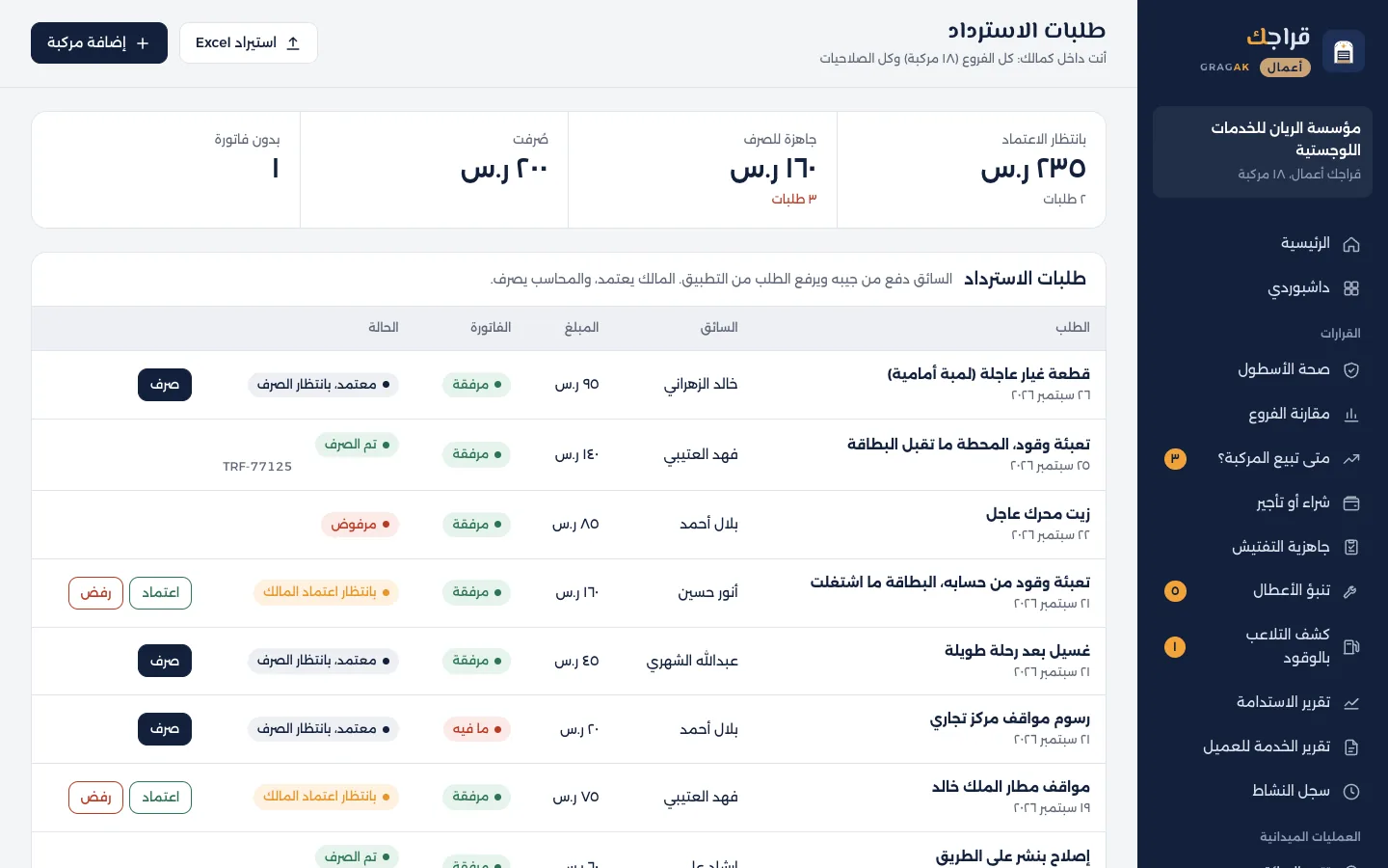Viewport: 1388px width, 868px height.
Task: Open جاهزية التفتيش menu entry
Action: (1263, 548)
